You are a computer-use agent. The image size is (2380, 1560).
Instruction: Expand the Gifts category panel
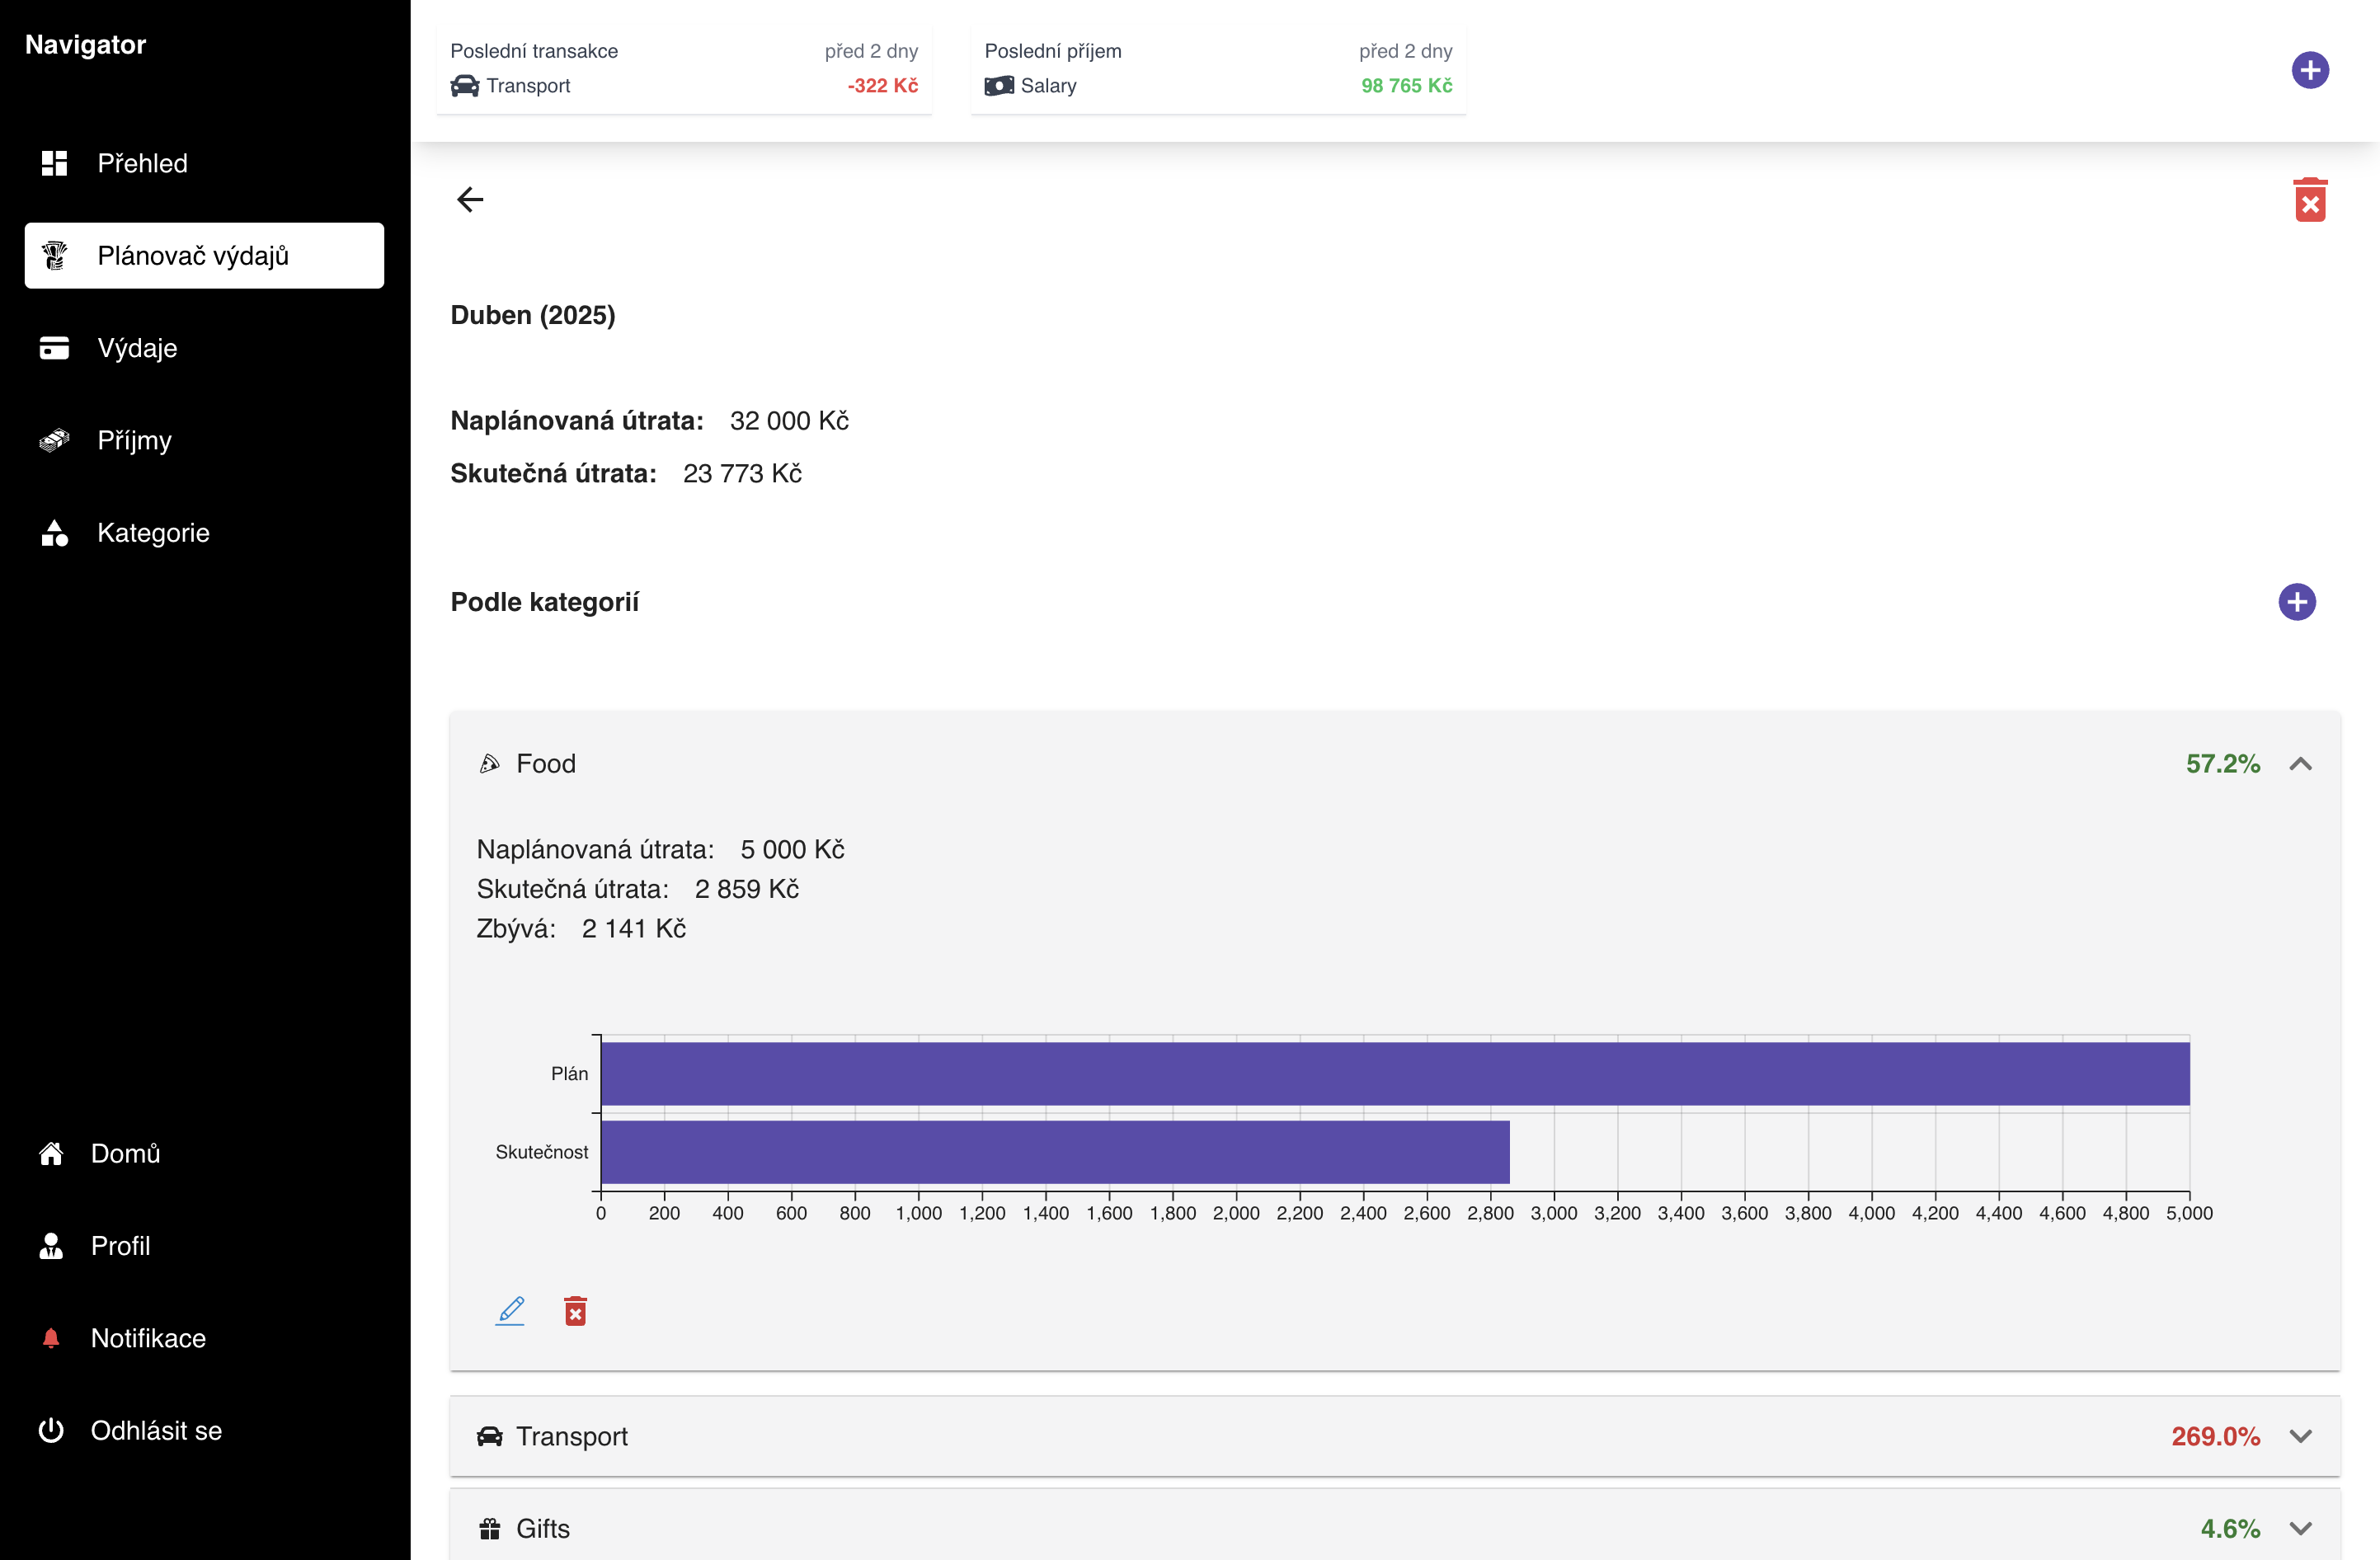2301,1528
